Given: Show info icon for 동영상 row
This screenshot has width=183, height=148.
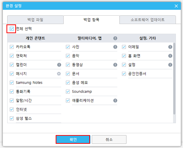Looking at the screenshot, I should pos(115,65).
